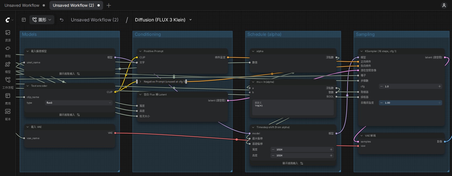Click the Models group title
Viewport: 452px width, 176px height.
point(29,34)
